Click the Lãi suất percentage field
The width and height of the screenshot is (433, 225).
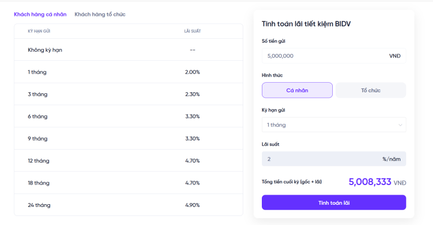(334, 159)
